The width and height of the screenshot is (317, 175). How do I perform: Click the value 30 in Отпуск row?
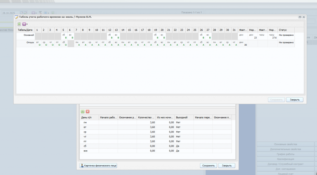tap(246, 45)
